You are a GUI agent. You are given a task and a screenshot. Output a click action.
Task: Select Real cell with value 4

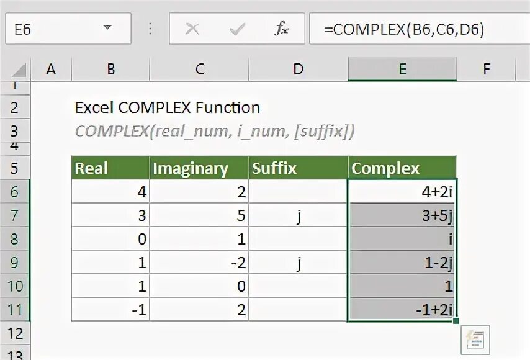(110, 191)
